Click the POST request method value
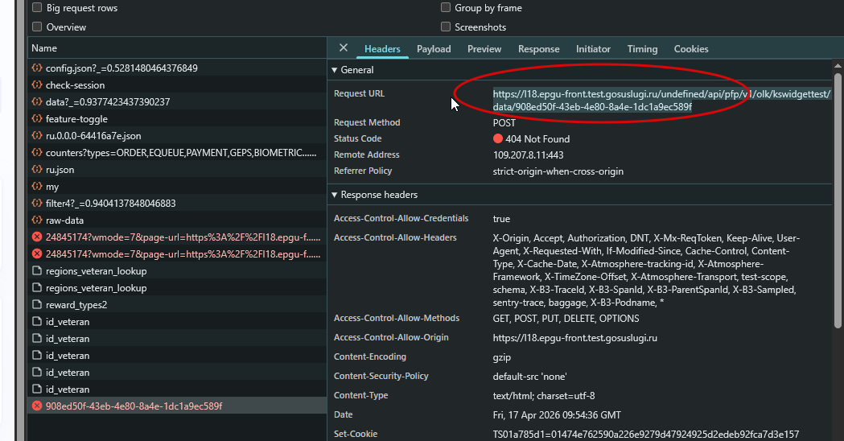Viewport: 844px width, 441px height. point(504,123)
